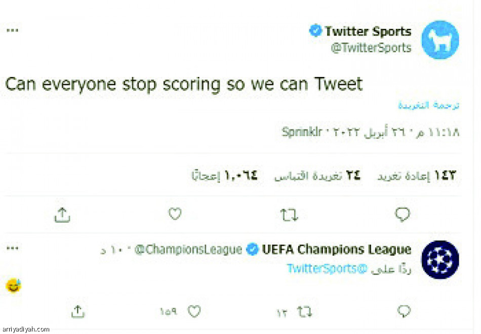Open the UEFA Champions League avatar
Viewport: 481px width, 334px height.
coord(440,260)
